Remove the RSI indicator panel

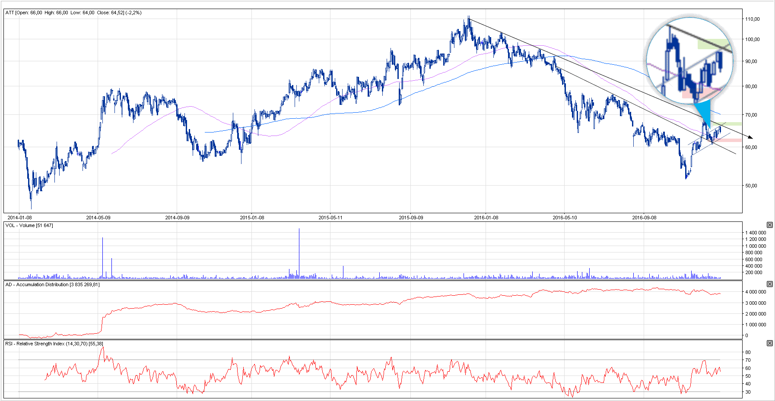pos(769,343)
